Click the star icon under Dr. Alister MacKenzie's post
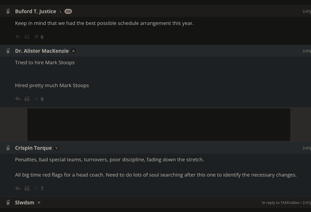 pyautogui.click(x=36, y=99)
